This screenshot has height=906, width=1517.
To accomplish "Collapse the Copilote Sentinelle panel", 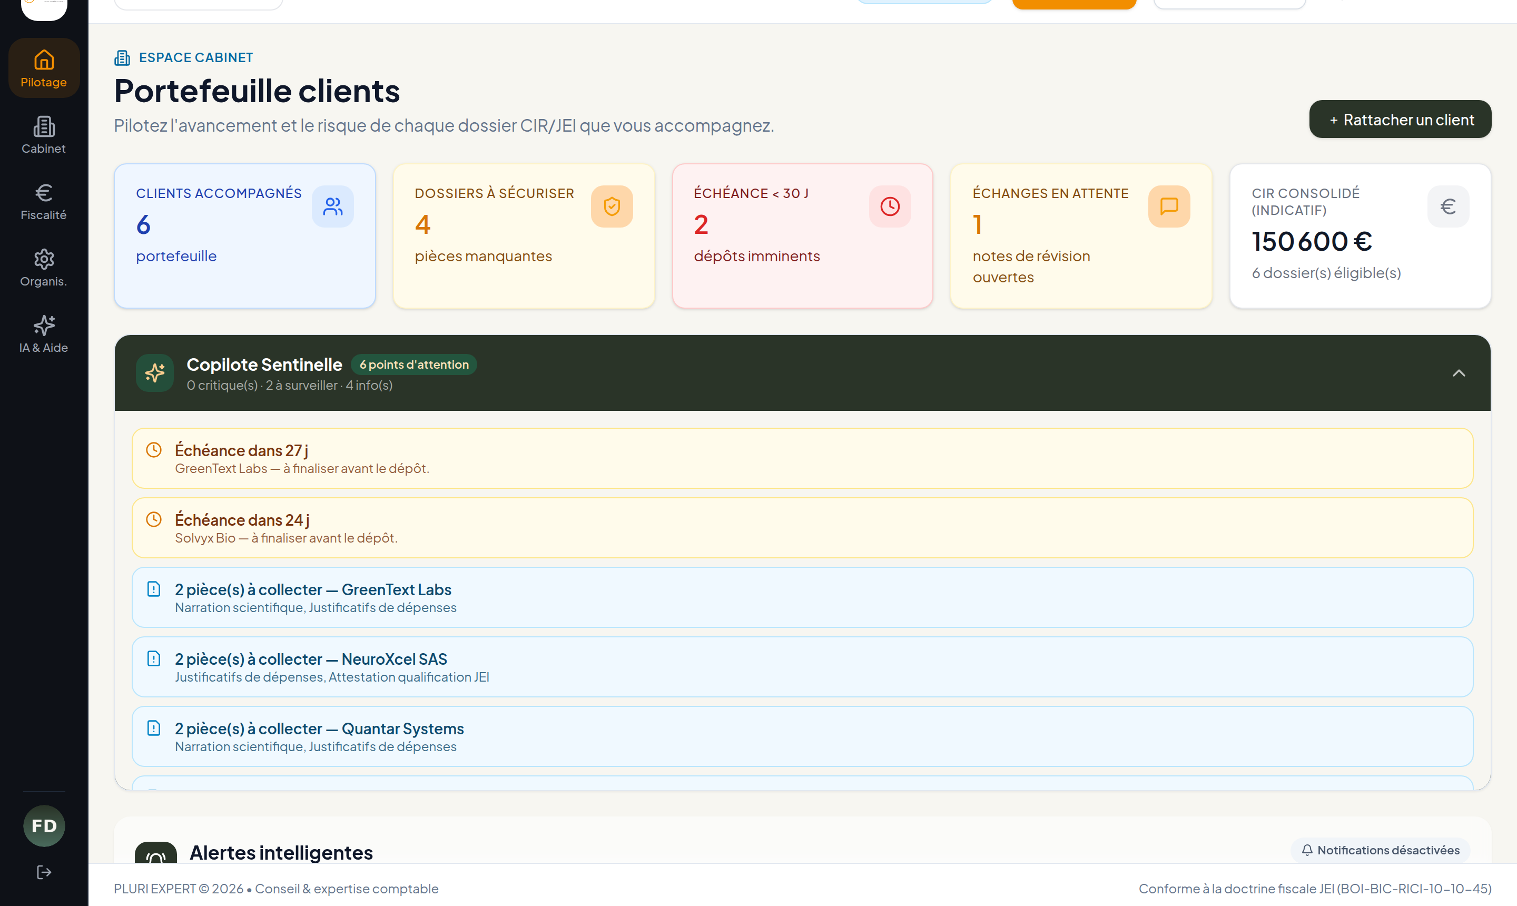I will pos(1459,373).
